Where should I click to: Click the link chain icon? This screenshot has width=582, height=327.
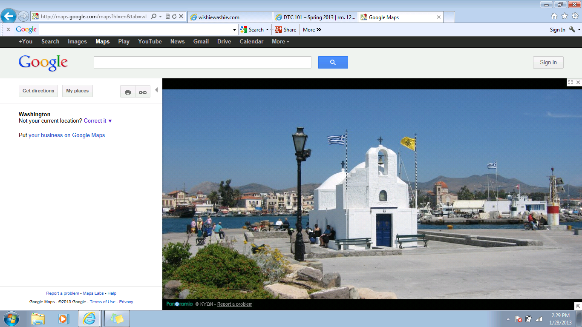(143, 92)
